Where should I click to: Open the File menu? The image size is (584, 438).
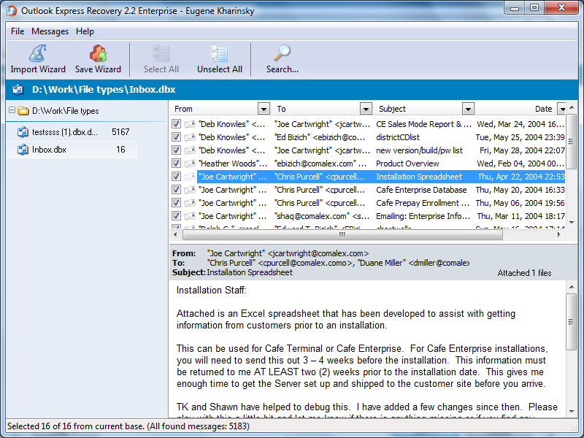click(18, 31)
